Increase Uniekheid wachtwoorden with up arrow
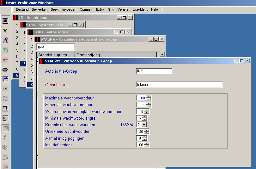 pyautogui.click(x=146, y=130)
